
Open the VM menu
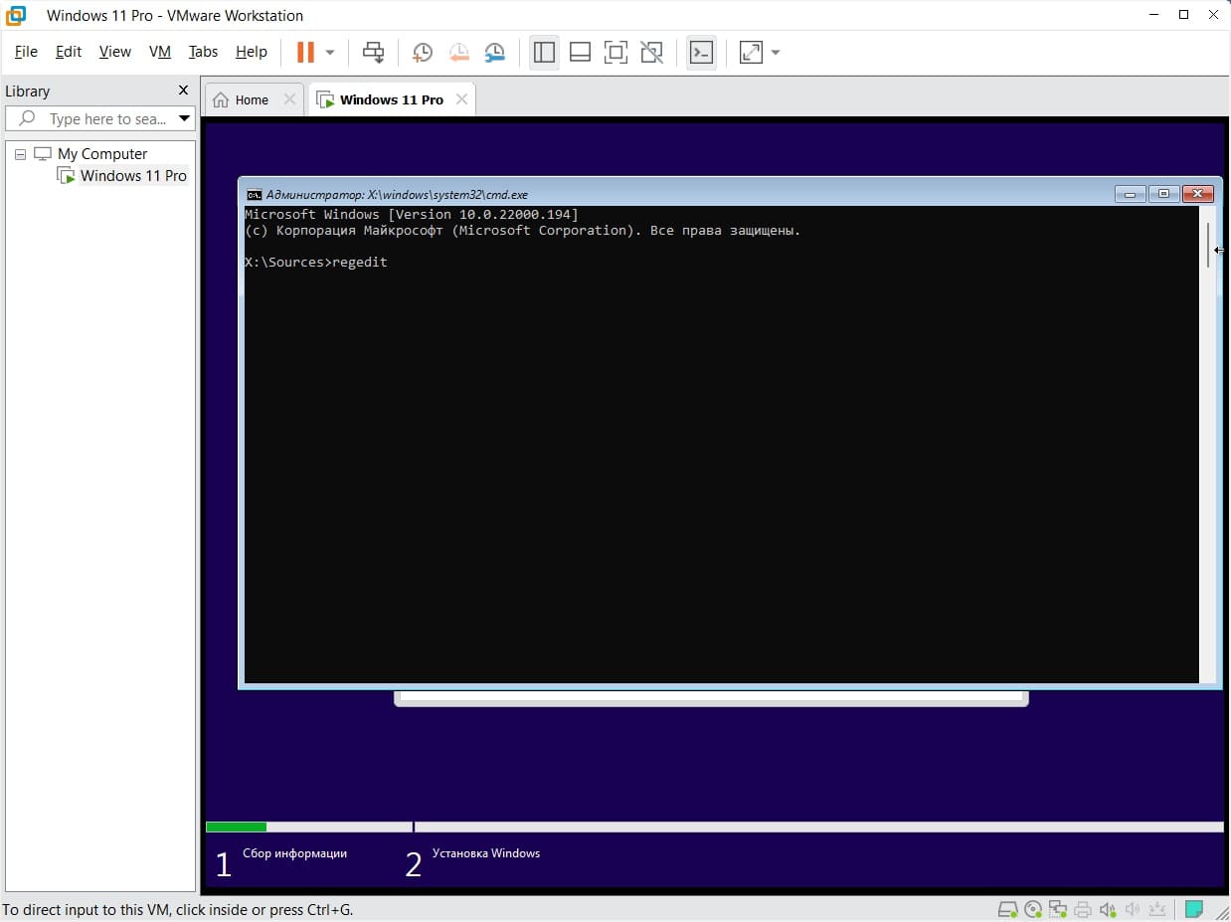pos(160,52)
